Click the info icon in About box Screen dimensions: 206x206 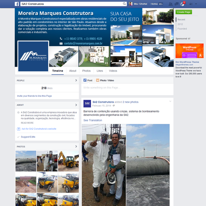18,112
